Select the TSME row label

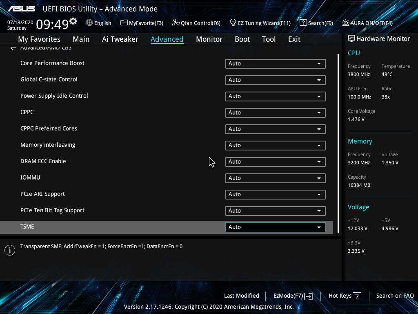tap(27, 227)
